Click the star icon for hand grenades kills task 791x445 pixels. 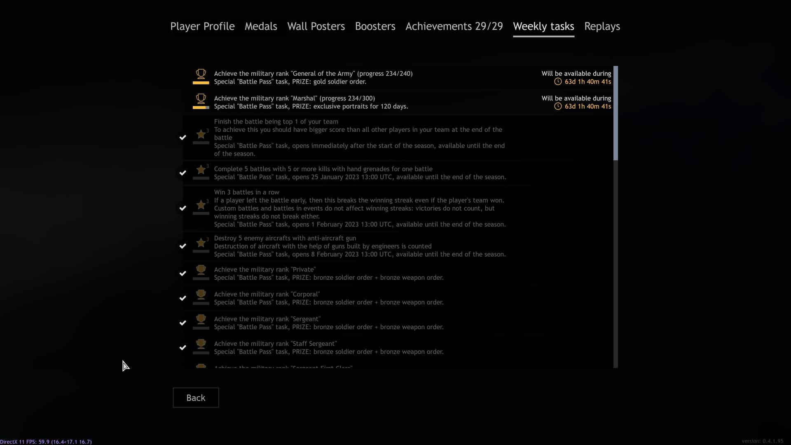pyautogui.click(x=201, y=170)
